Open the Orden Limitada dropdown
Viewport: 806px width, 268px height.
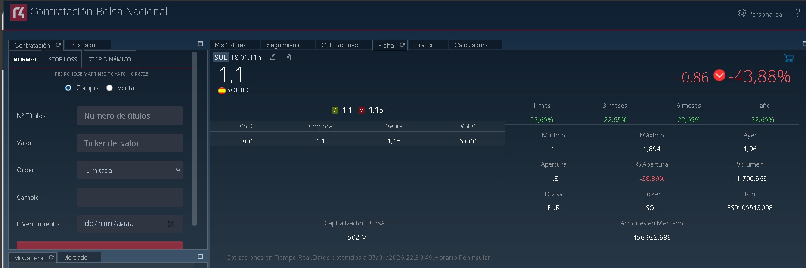tap(130, 170)
